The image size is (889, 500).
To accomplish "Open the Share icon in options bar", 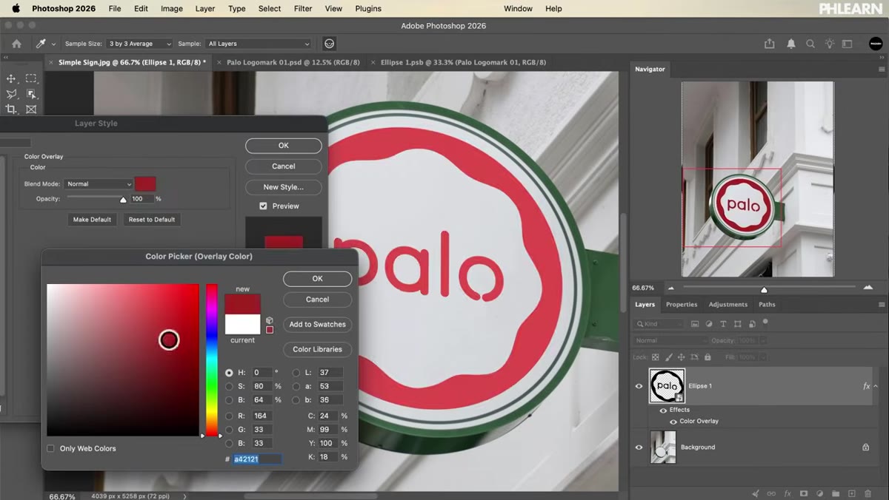I will point(770,44).
